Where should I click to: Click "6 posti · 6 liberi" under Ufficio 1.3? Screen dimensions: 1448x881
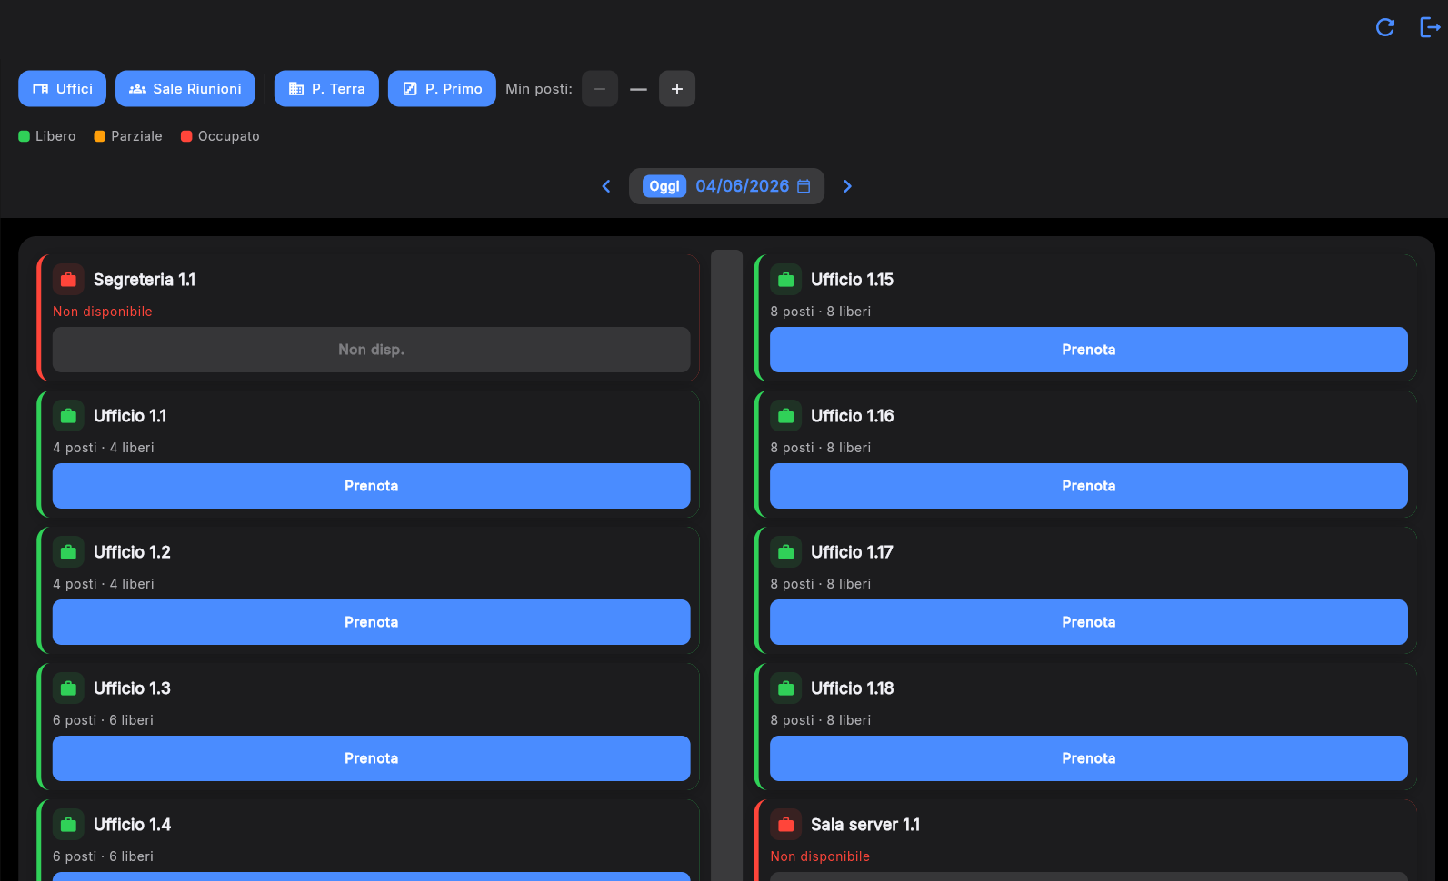[104, 720]
